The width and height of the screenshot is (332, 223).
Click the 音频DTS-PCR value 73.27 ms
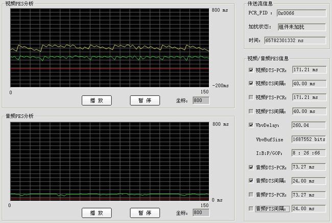coord(309,167)
